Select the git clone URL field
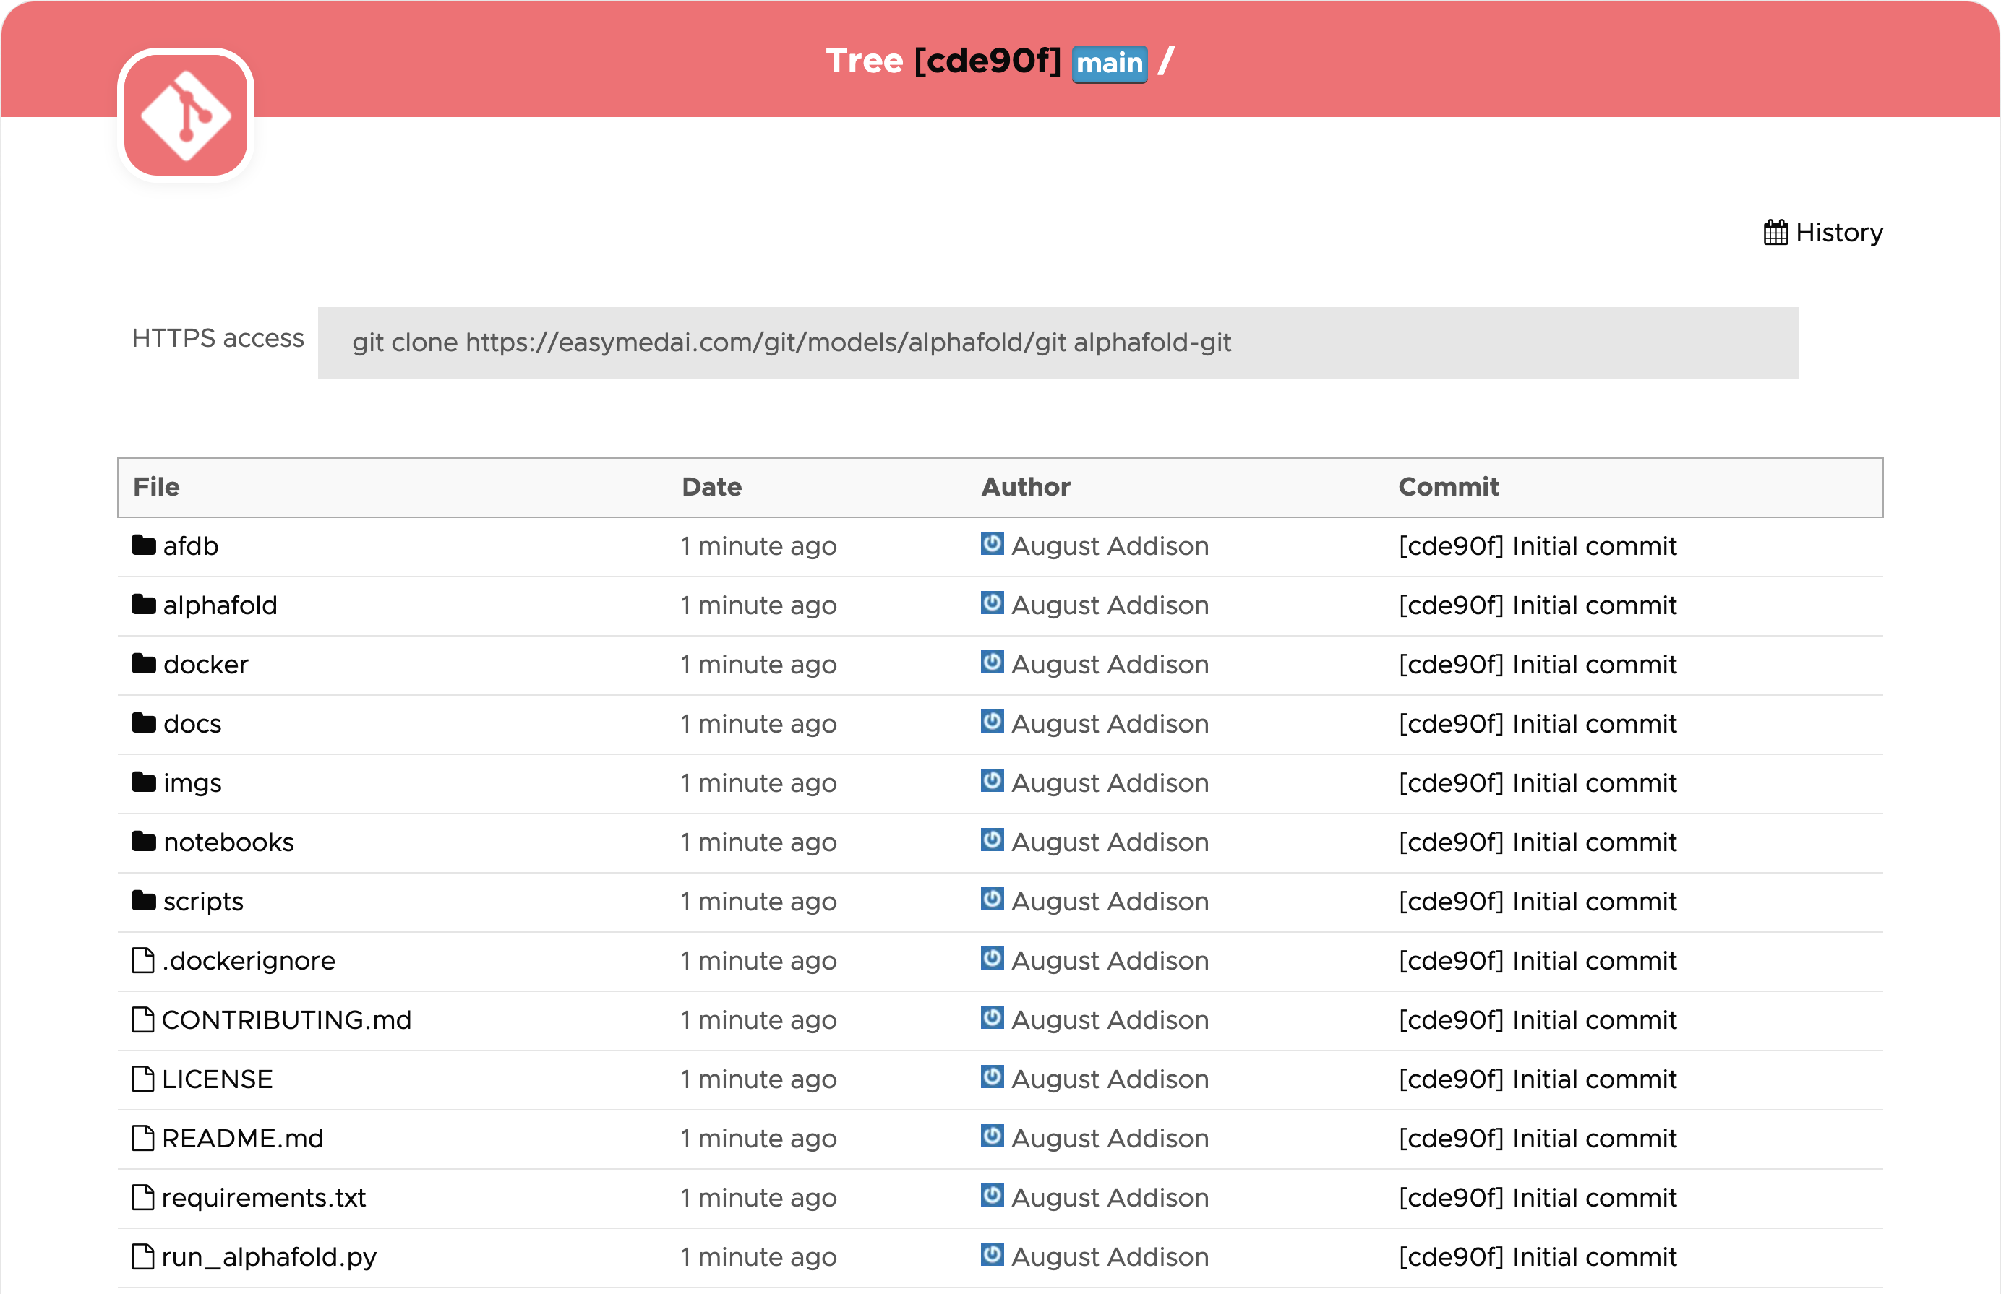This screenshot has height=1294, width=2001. 1057,342
